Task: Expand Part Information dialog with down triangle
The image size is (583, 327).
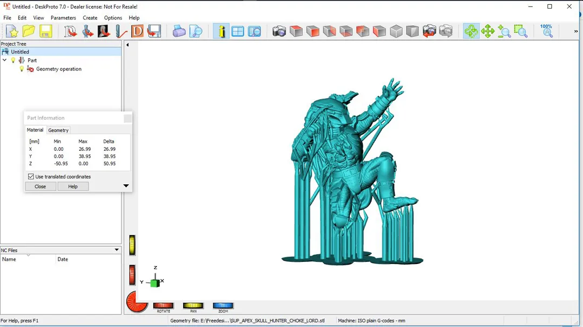Action: click(x=126, y=186)
